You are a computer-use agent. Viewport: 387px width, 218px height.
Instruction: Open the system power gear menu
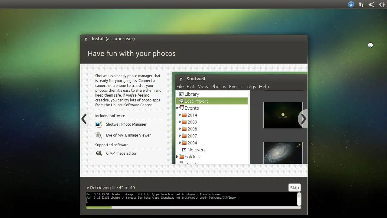tap(382, 5)
